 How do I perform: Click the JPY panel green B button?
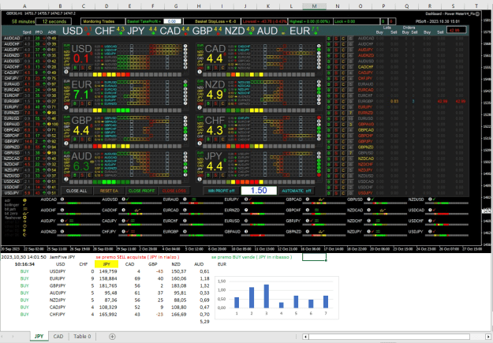pos(208,175)
